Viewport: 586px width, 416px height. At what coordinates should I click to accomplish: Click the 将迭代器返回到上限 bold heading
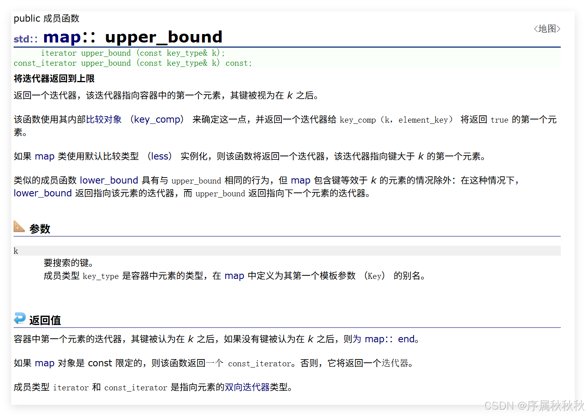(54, 79)
